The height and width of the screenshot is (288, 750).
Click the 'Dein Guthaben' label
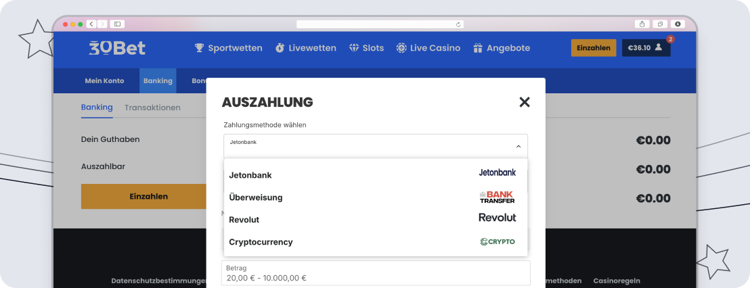110,139
